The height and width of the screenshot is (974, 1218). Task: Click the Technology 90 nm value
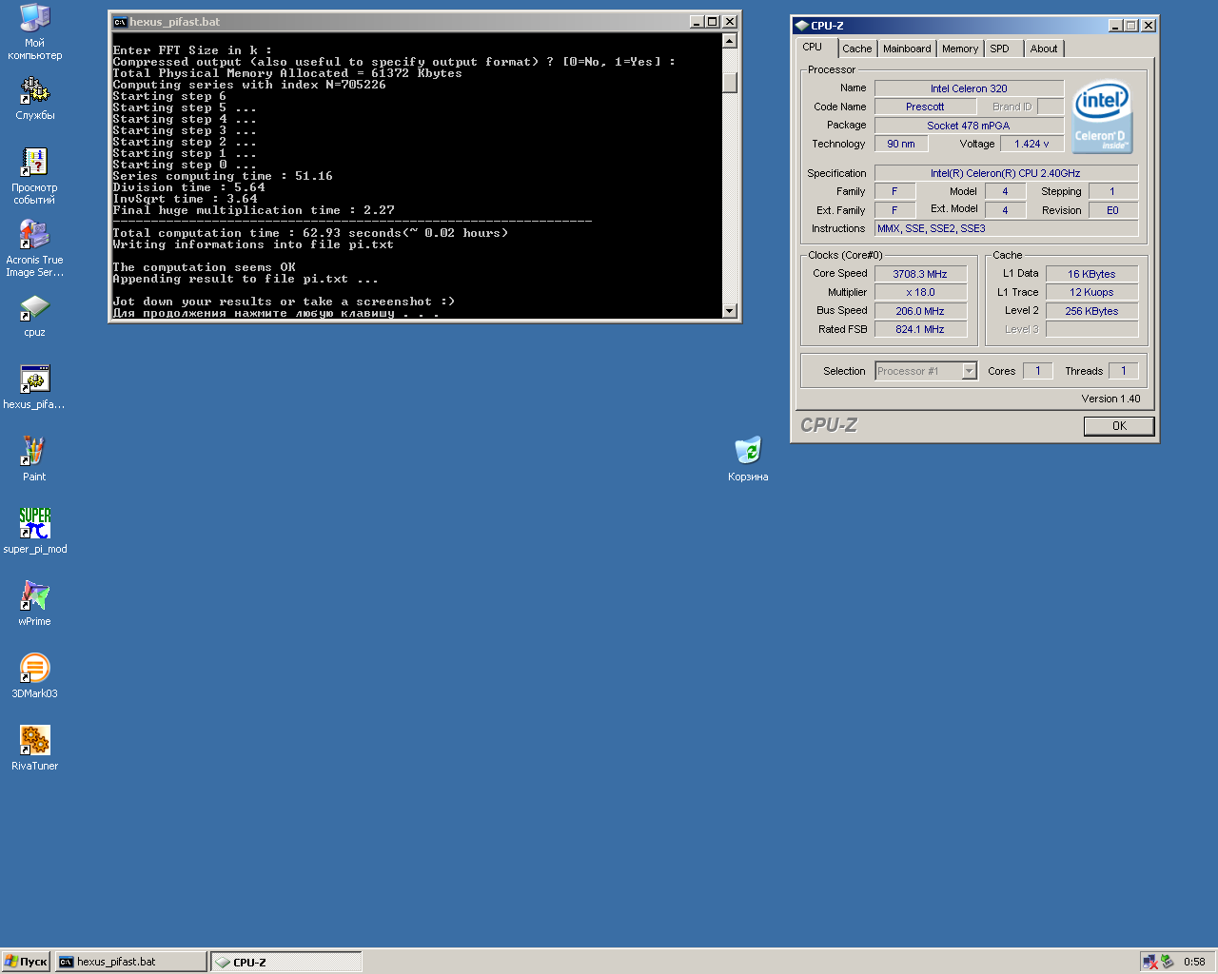pyautogui.click(x=901, y=144)
